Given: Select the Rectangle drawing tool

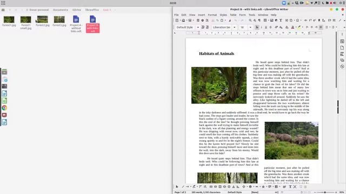Looking at the screenshot, I should point(211,187).
